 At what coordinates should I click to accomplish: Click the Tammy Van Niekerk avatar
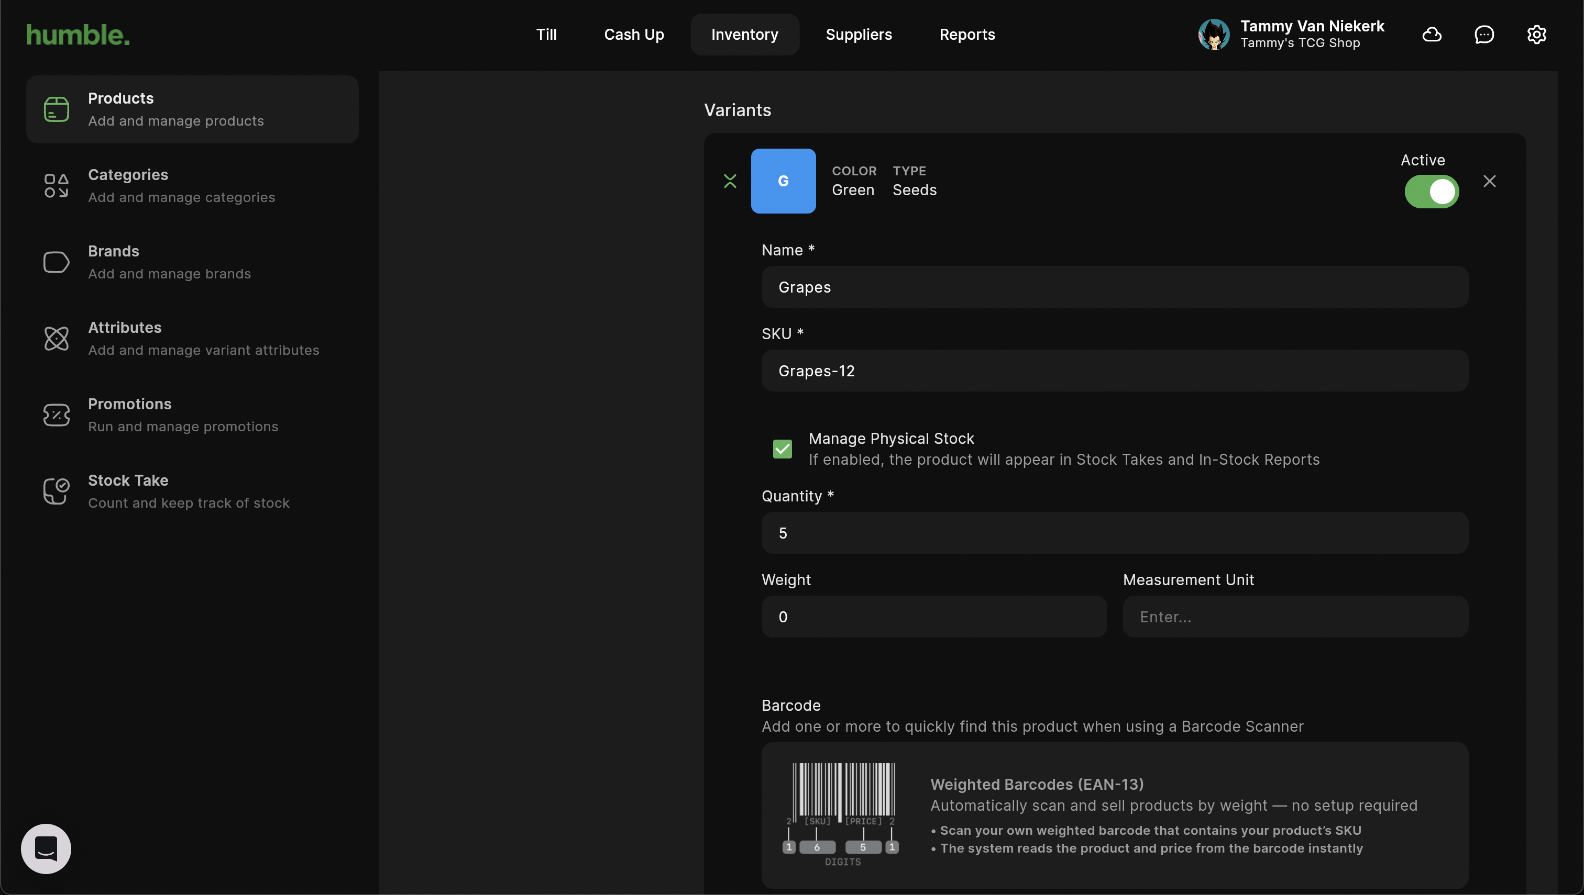tap(1213, 35)
